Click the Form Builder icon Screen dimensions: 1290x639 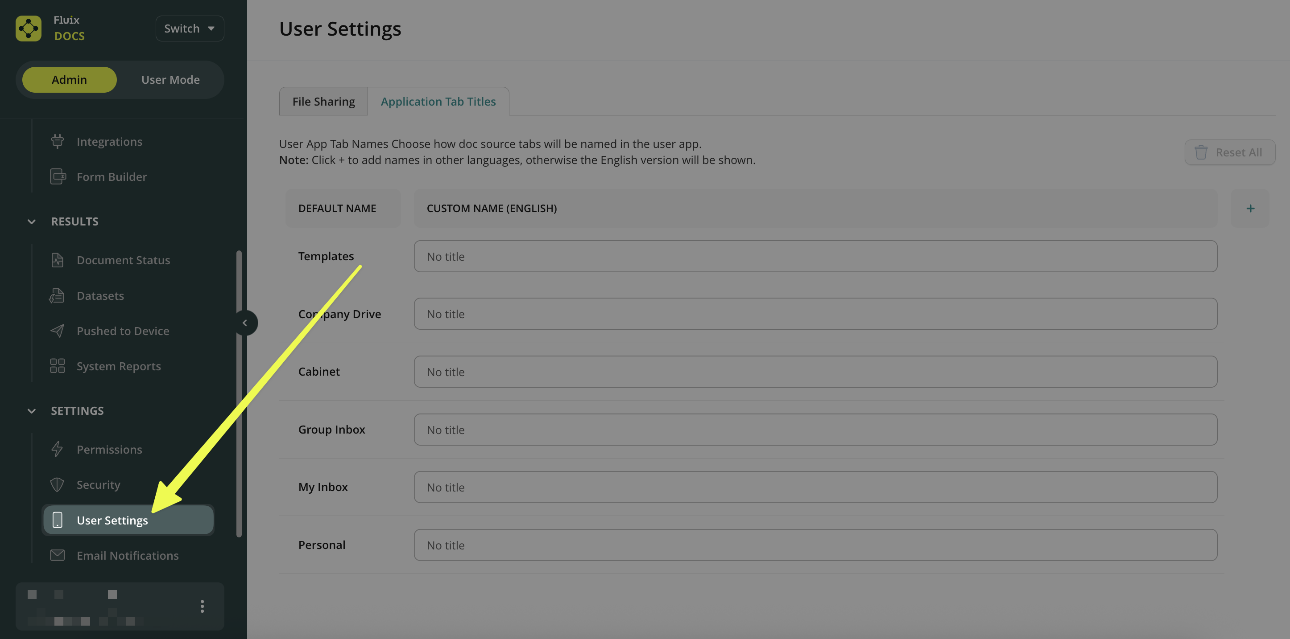point(58,176)
